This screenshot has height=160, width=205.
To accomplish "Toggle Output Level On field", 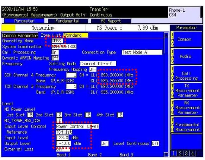I will pos(105,143).
